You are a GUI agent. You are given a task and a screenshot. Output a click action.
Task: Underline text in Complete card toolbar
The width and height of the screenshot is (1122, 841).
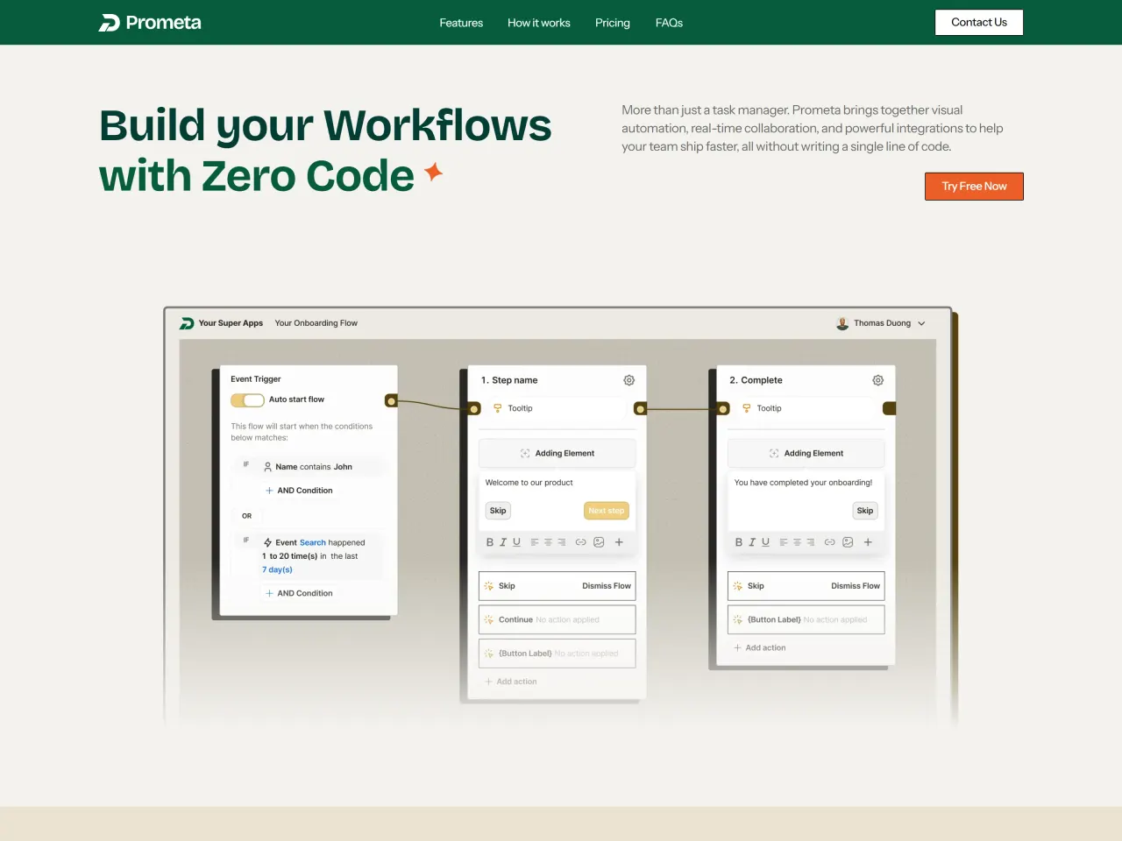pos(765,542)
